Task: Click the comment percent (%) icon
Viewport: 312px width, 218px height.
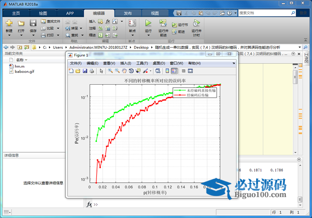Action: tap(100, 28)
